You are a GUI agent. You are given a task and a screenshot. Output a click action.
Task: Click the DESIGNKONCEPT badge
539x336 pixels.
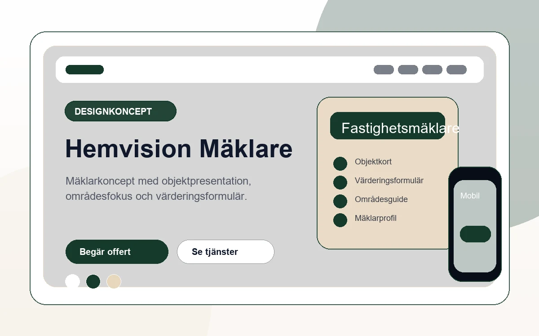tap(120, 111)
